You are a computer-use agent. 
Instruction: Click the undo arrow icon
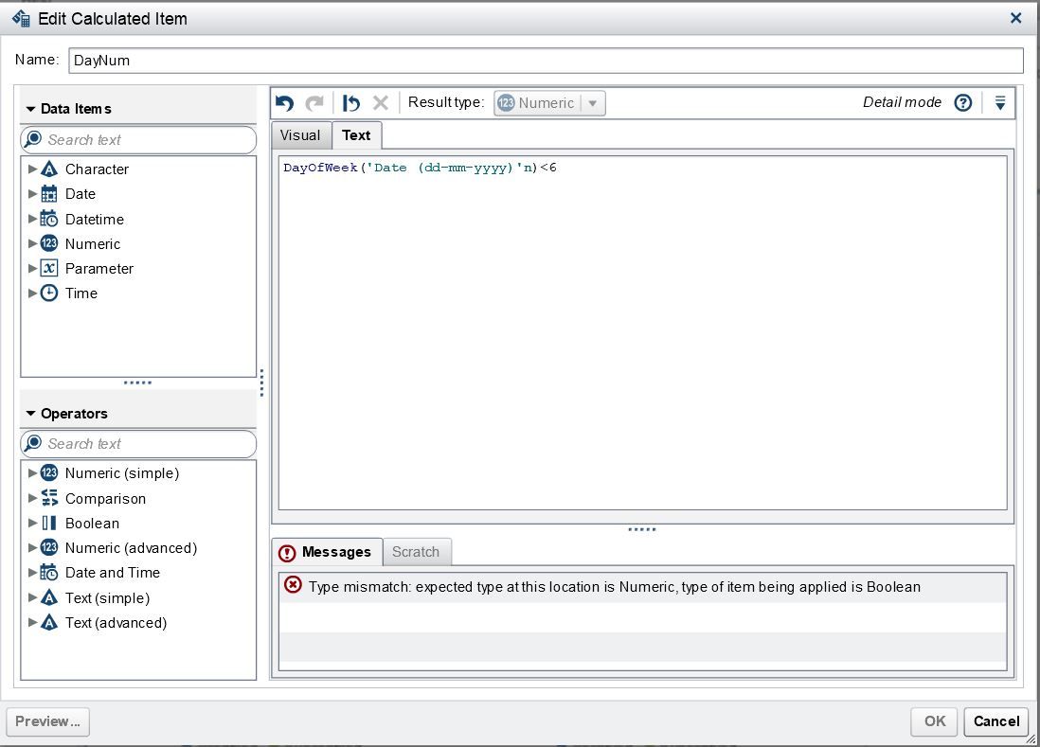285,103
